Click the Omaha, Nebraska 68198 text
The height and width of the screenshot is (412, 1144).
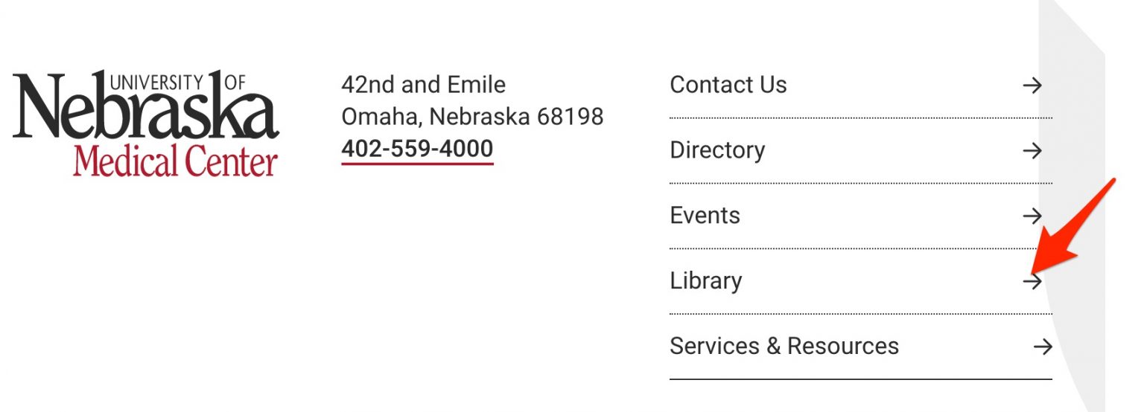[472, 117]
